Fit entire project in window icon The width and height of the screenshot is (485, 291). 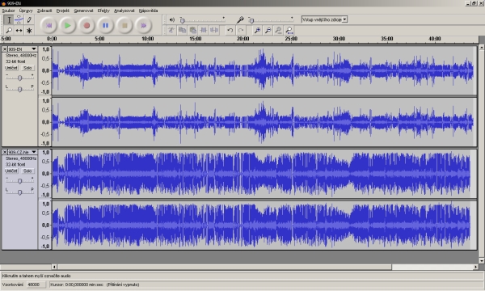[289, 30]
